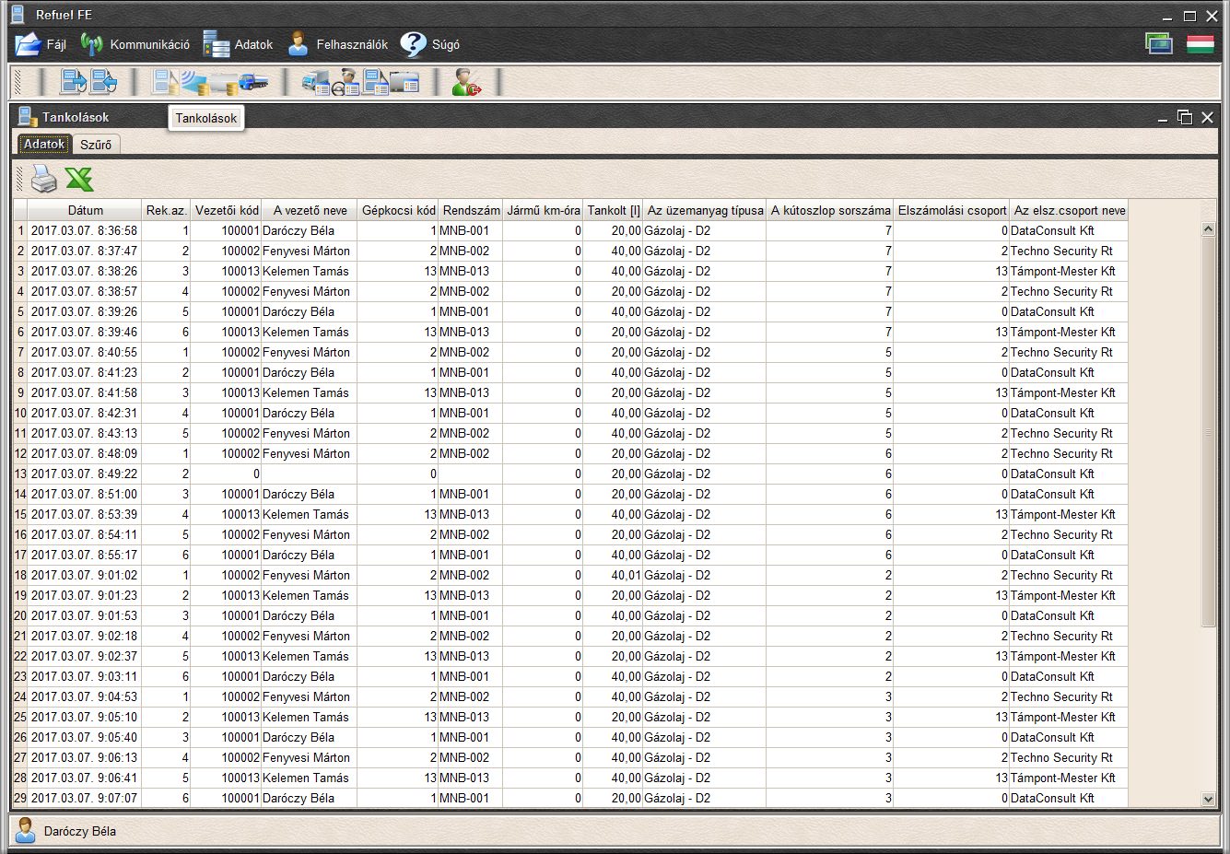Click the user logout icon
Viewport: 1230px width, 854px height.
466,82
